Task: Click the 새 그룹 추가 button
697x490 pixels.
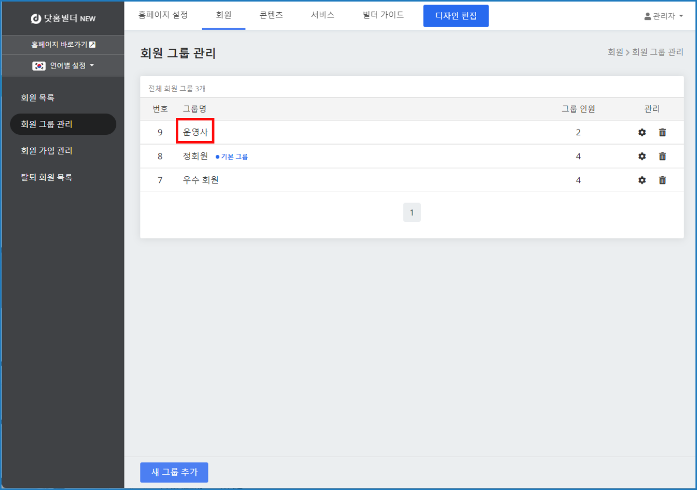Action: point(174,472)
